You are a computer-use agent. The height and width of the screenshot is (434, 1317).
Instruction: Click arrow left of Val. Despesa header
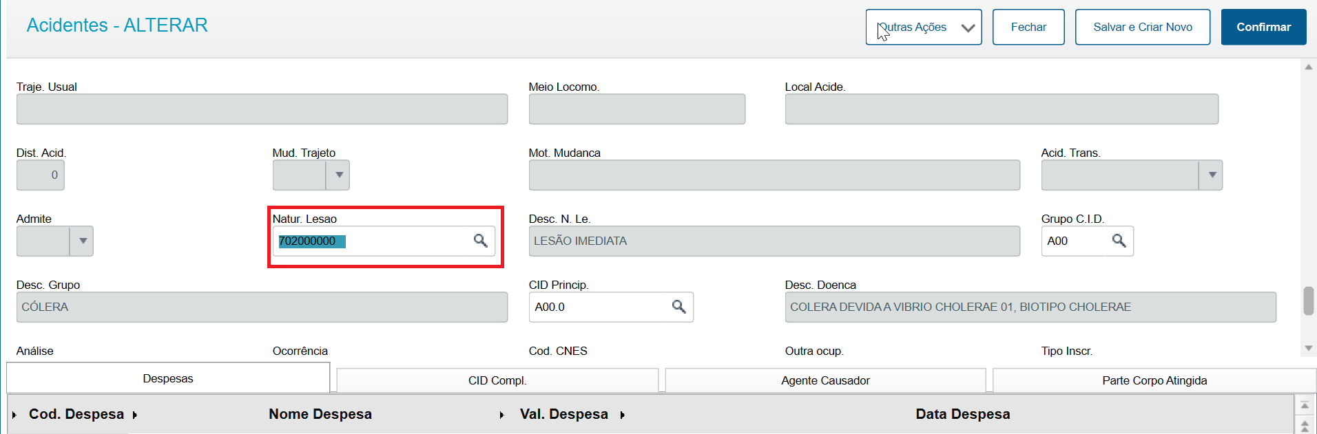(x=502, y=415)
